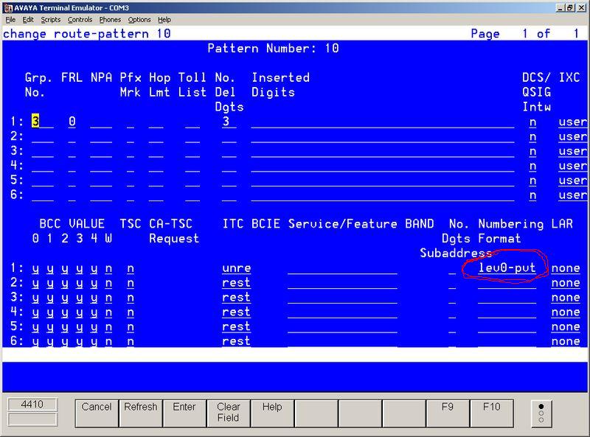Image resolution: width=590 pixels, height=437 pixels.
Task: Select the LAR field showing none in row 3
Action: coord(566,298)
